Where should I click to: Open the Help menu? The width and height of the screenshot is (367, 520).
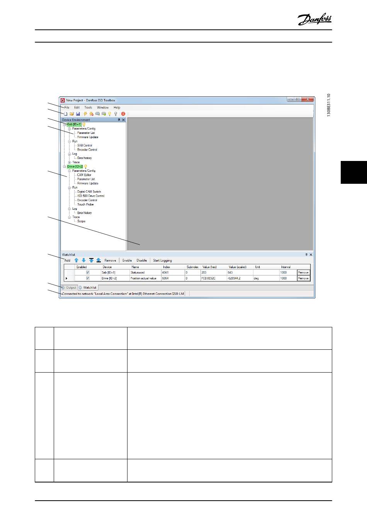click(x=117, y=108)
